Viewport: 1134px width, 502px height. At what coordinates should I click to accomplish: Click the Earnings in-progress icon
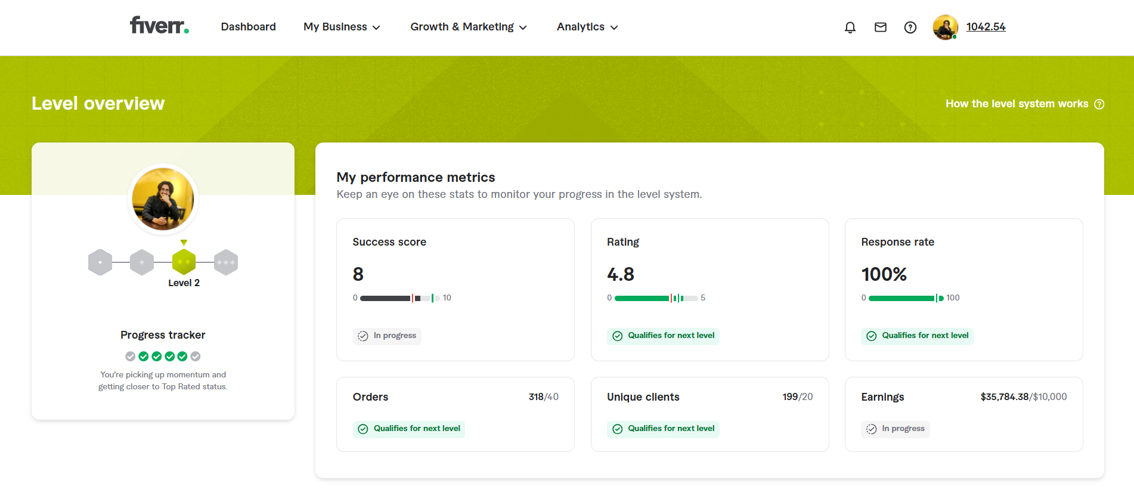click(x=872, y=429)
